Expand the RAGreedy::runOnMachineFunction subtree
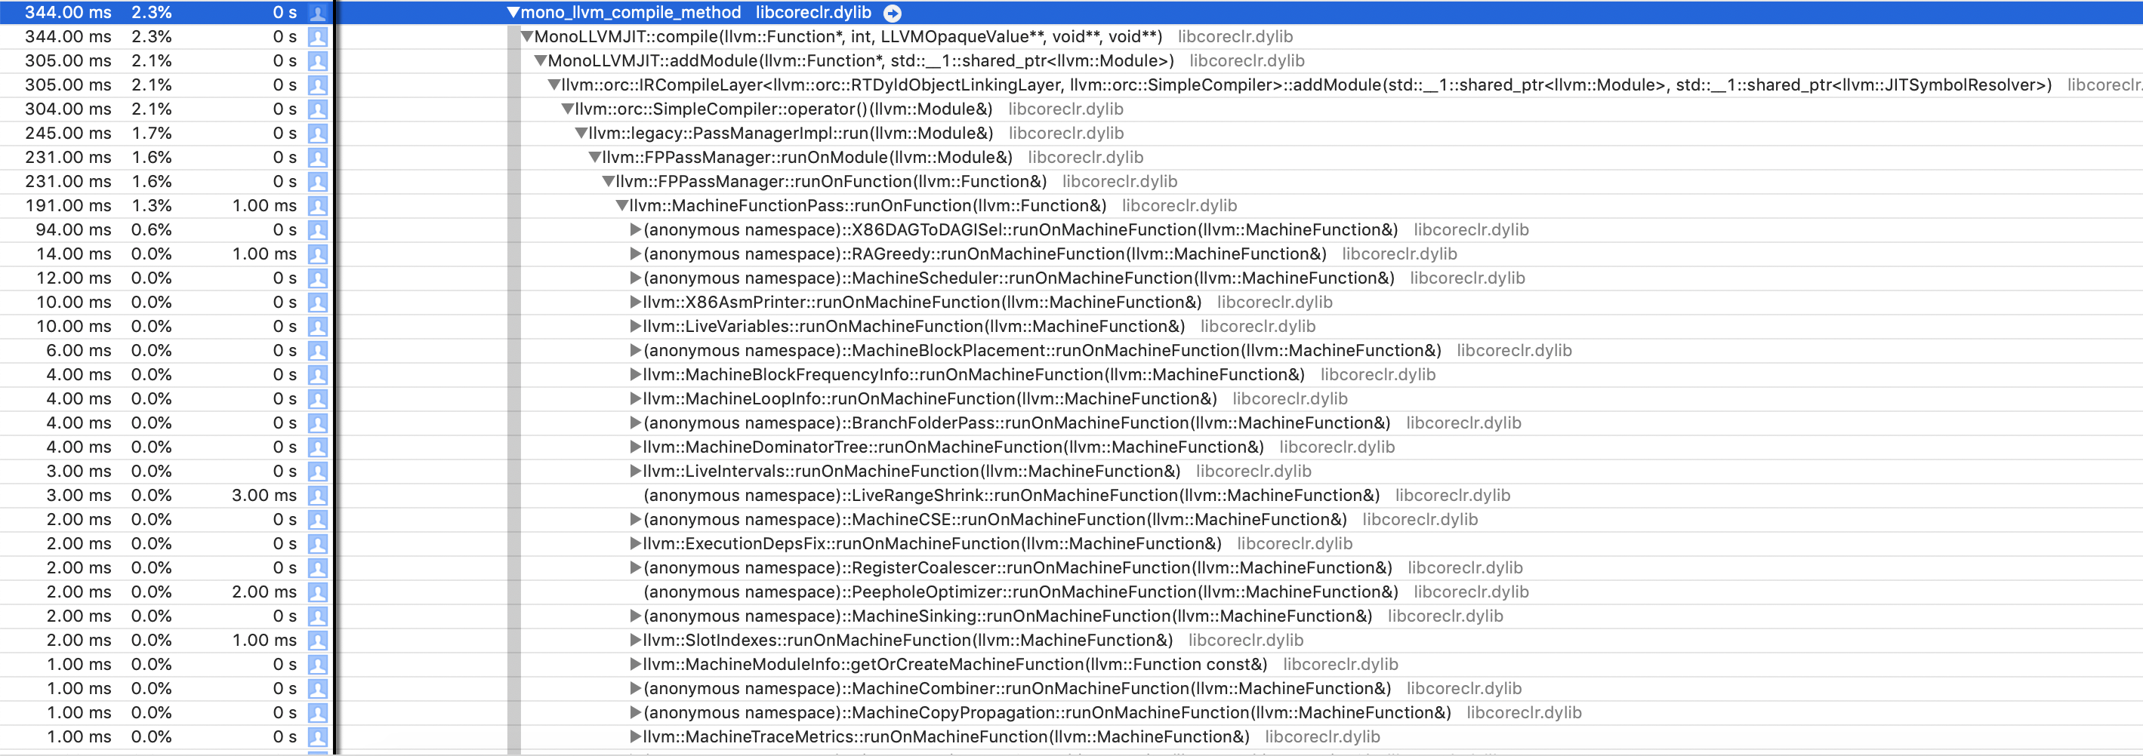The height and width of the screenshot is (756, 2143). pos(636,254)
